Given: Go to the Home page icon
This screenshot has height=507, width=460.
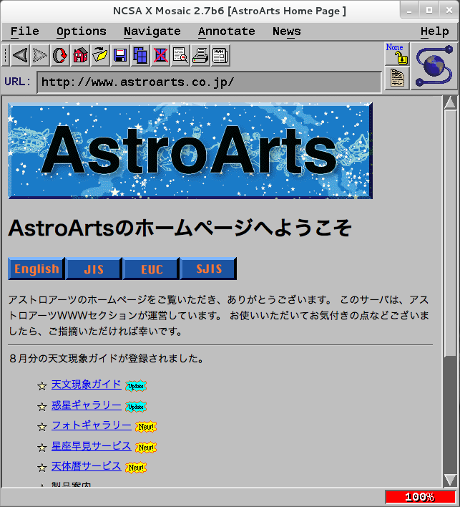Looking at the screenshot, I should [x=80, y=55].
